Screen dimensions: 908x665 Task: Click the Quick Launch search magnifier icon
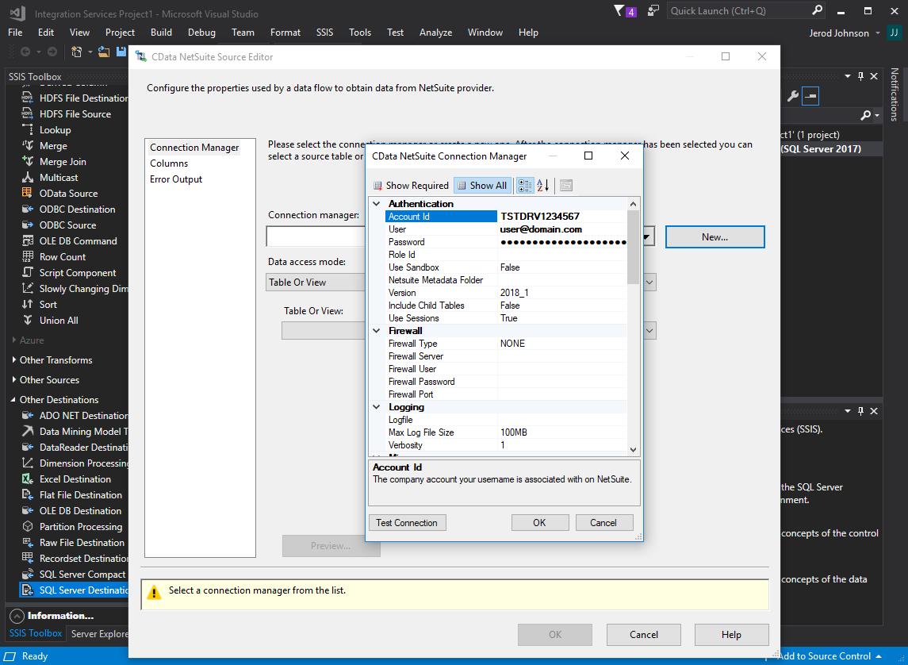(817, 10)
